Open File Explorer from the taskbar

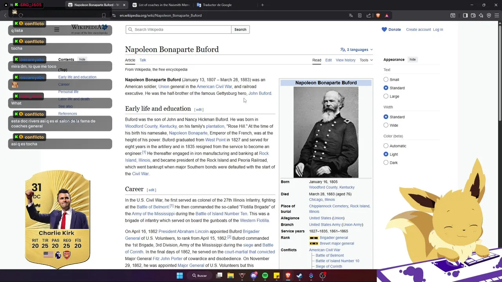[231, 276]
